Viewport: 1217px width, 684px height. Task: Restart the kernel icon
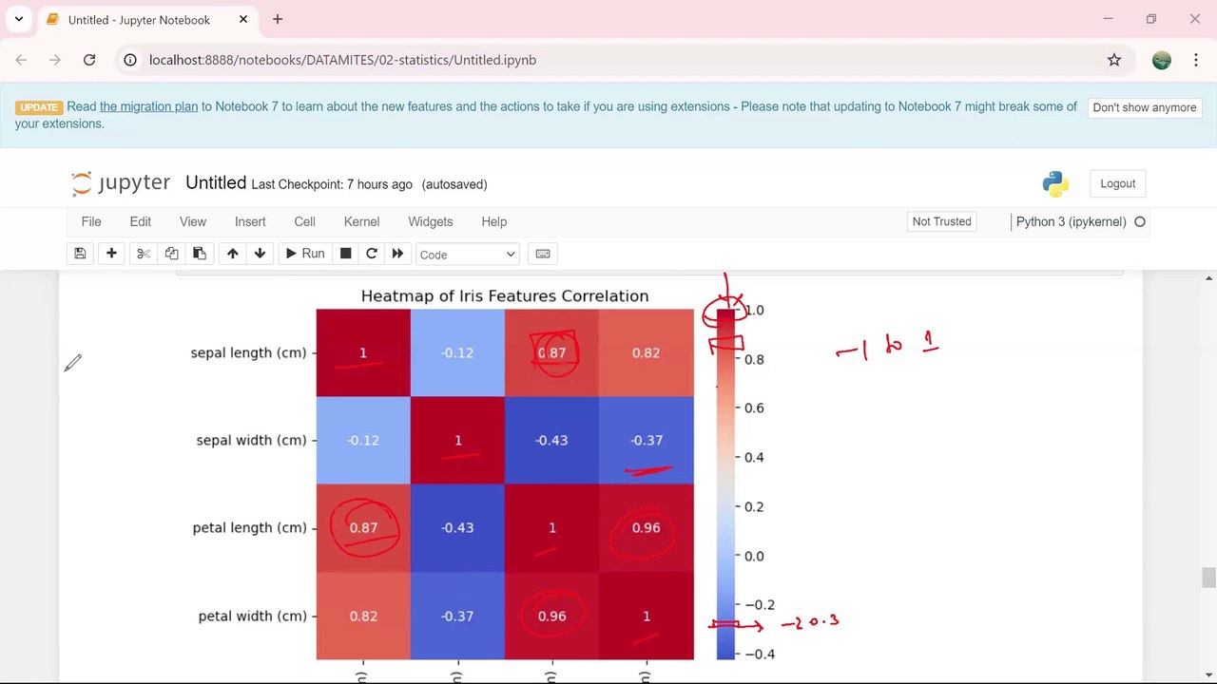click(372, 254)
